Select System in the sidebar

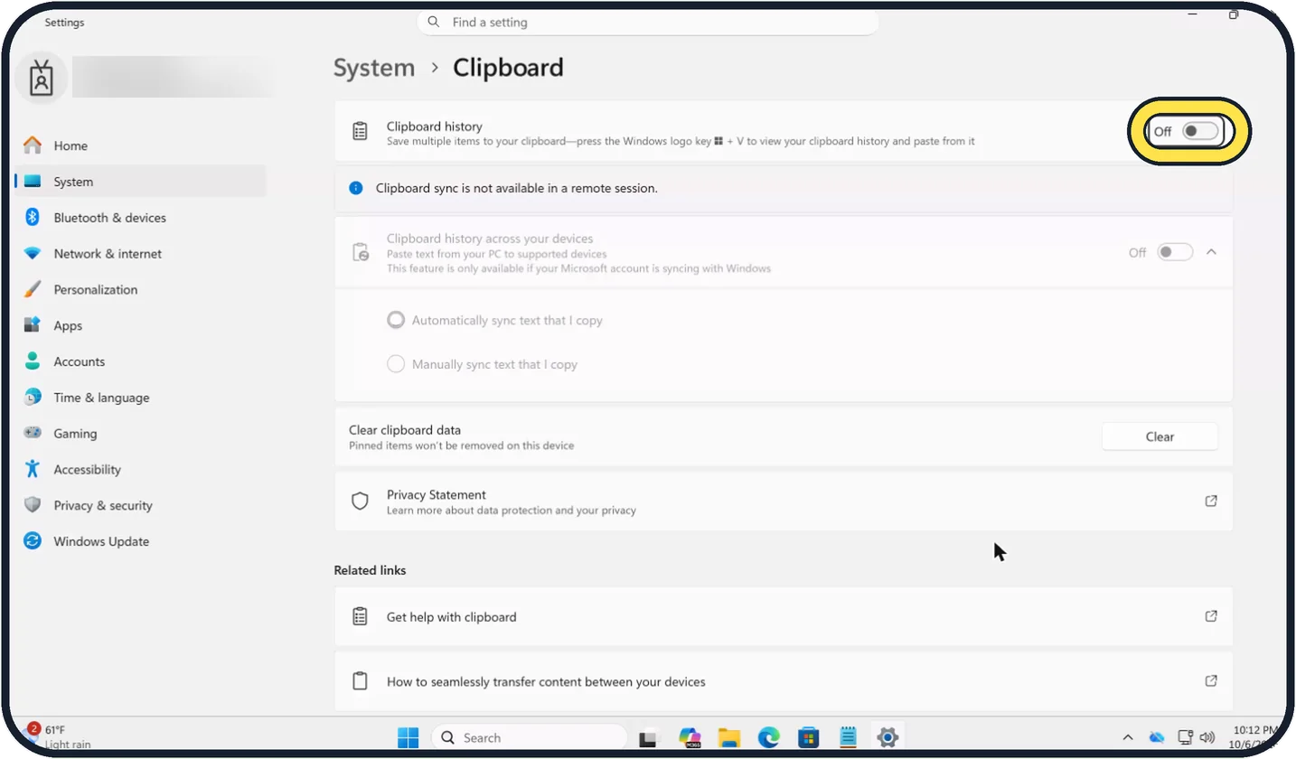(x=140, y=182)
